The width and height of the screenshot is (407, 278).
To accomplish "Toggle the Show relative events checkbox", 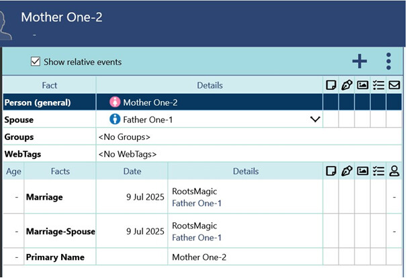I will click(x=36, y=62).
